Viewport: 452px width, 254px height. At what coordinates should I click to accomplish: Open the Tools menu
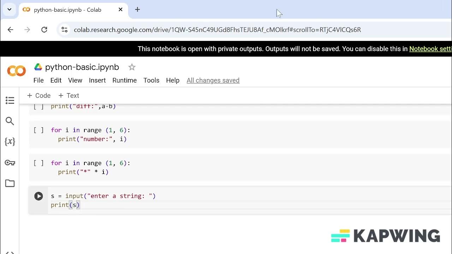(151, 80)
